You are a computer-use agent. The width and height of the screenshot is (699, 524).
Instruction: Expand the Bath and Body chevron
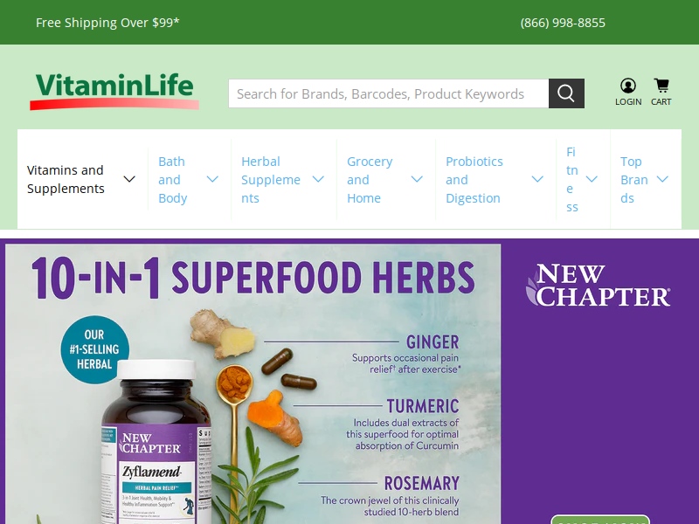pyautogui.click(x=212, y=179)
